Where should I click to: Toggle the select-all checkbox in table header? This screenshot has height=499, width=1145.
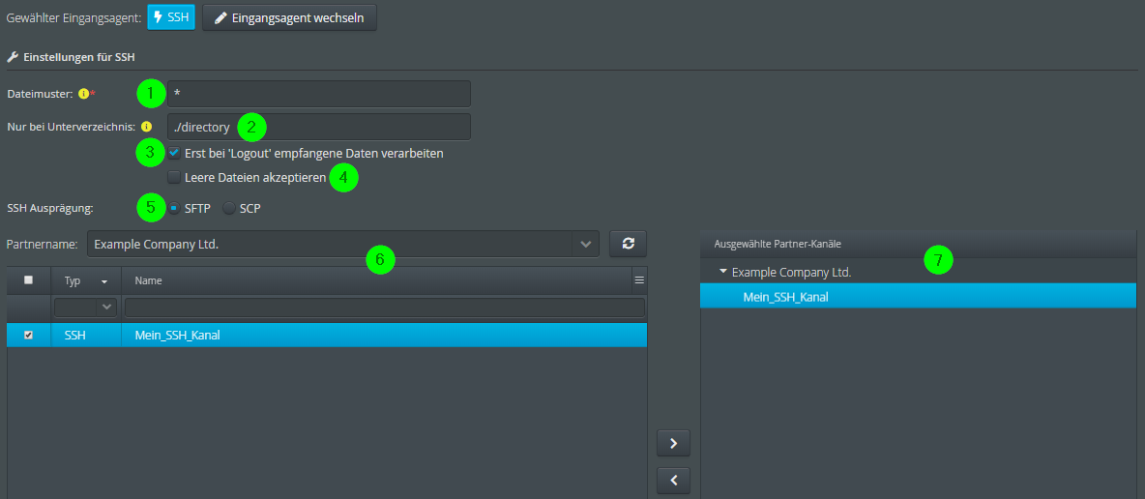[x=28, y=279]
